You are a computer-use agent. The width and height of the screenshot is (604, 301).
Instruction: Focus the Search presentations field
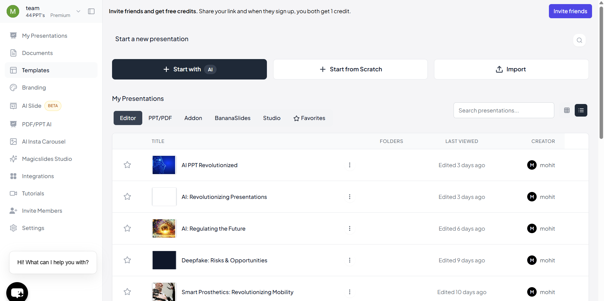tap(504, 111)
